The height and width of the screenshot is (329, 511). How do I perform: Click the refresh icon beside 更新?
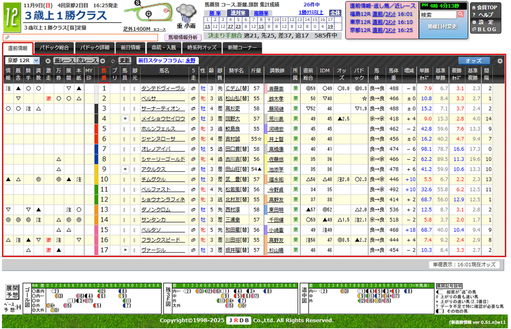tap(113, 61)
